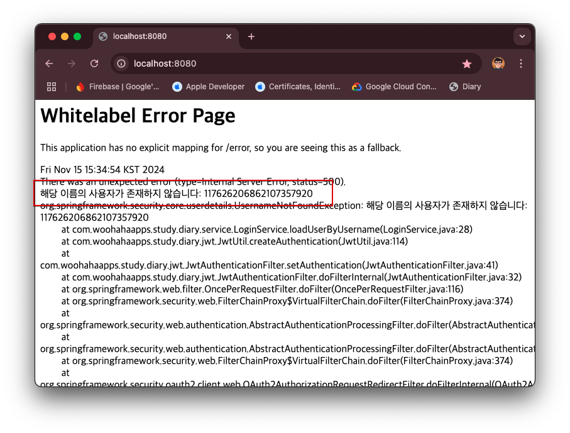Click the forward navigation arrow
The width and height of the screenshot is (570, 433).
72,63
